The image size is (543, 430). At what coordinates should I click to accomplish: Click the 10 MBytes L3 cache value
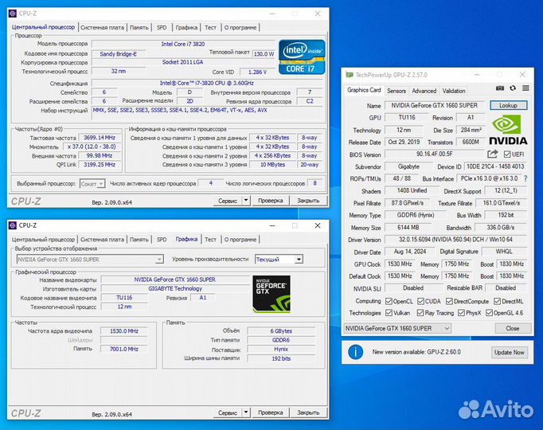(272, 165)
